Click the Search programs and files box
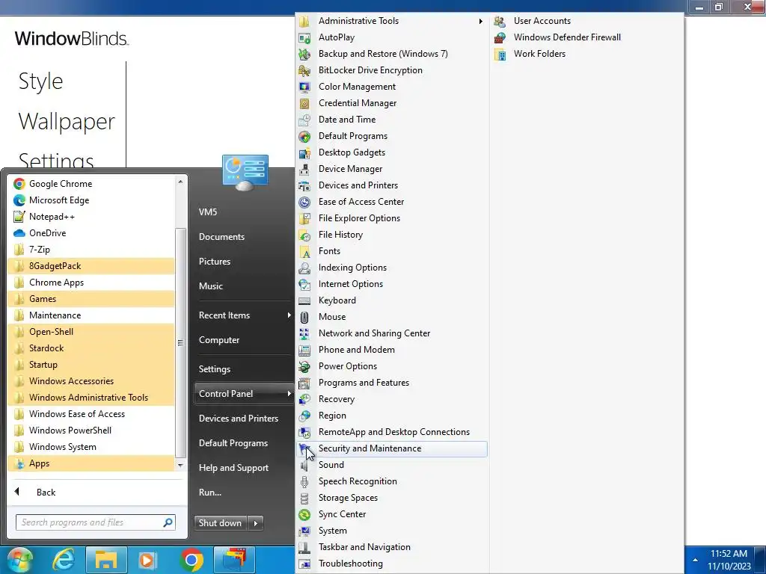This screenshot has height=574, width=766. tap(96, 522)
